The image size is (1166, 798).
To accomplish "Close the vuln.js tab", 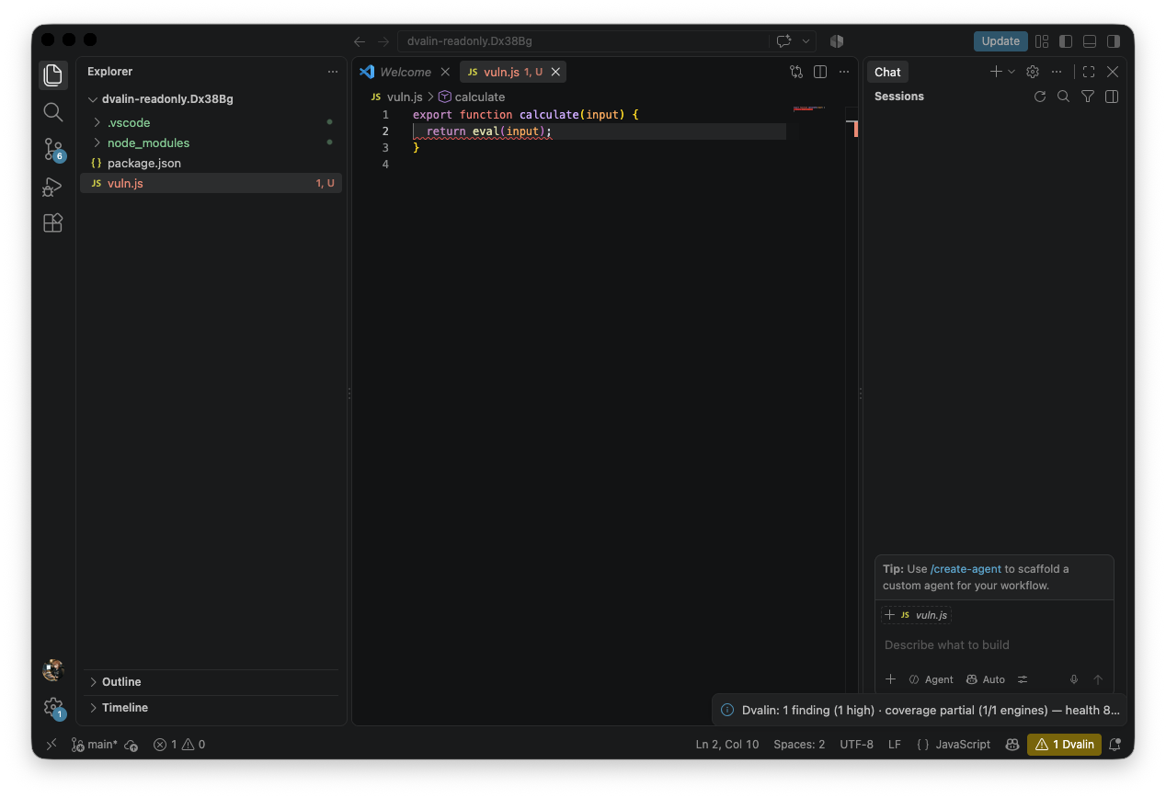I will click(555, 72).
